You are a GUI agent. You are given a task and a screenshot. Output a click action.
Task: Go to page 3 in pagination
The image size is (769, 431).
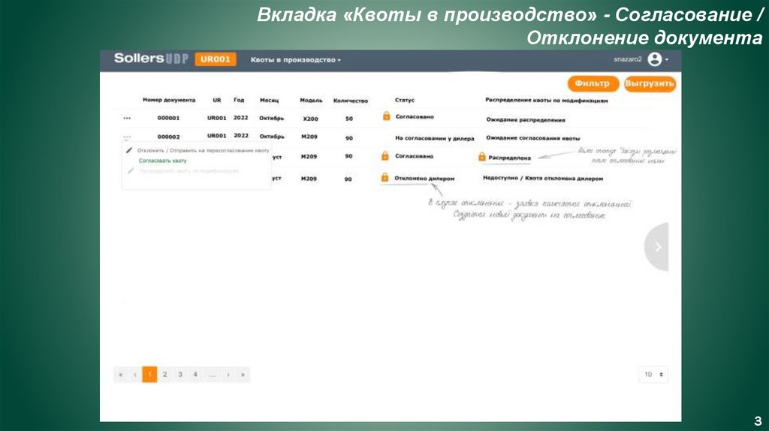point(179,374)
